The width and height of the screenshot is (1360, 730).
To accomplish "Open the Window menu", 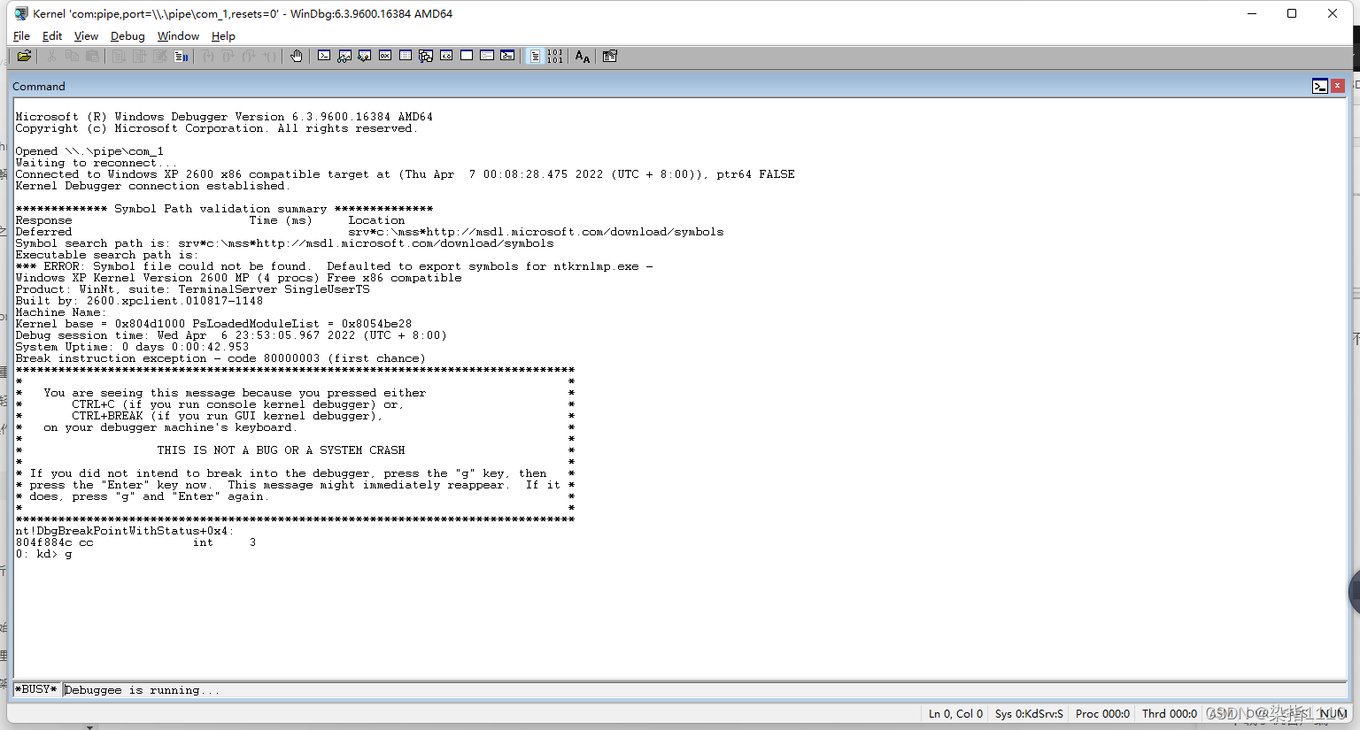I will pos(178,36).
